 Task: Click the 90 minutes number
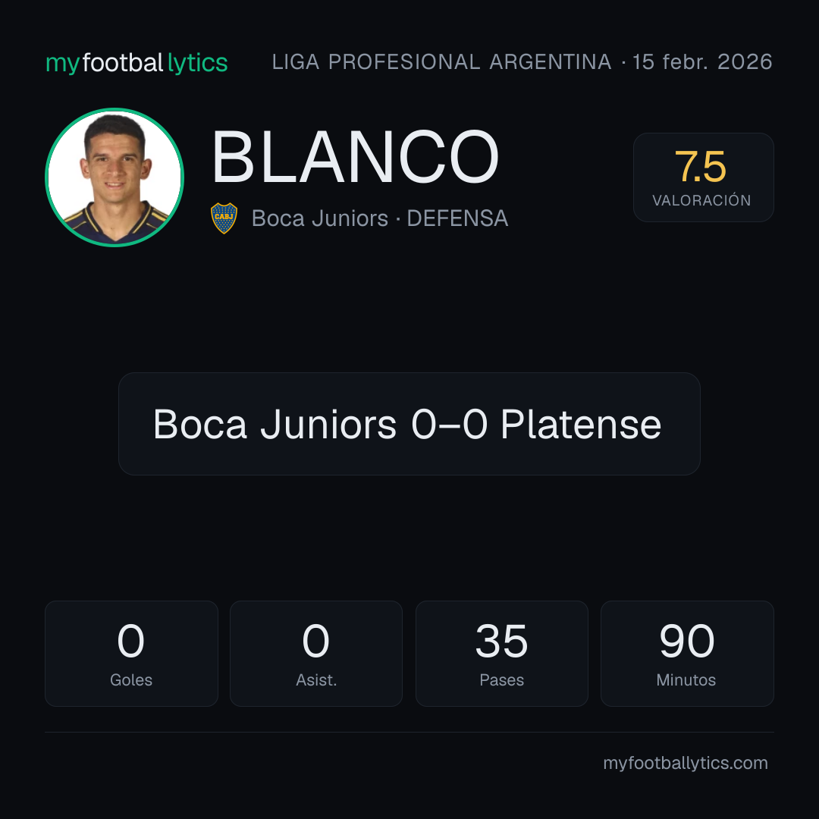tap(687, 641)
